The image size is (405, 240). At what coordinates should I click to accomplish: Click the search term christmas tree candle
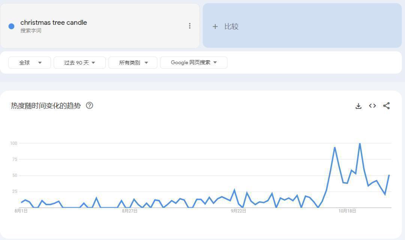(54, 22)
